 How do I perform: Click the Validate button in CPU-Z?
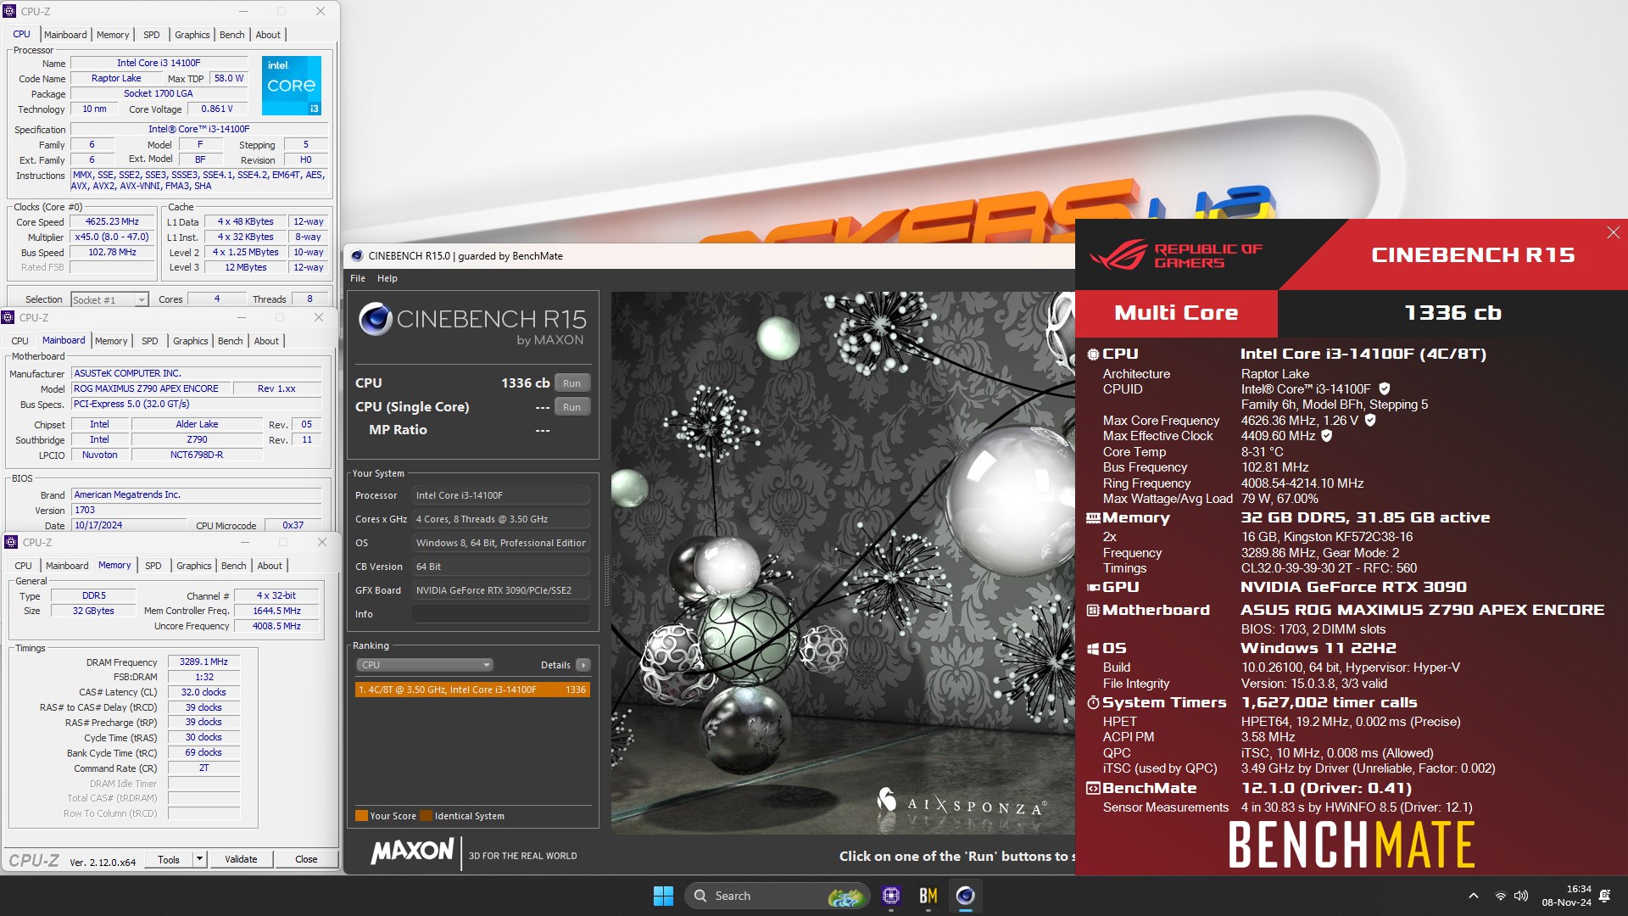click(x=241, y=859)
